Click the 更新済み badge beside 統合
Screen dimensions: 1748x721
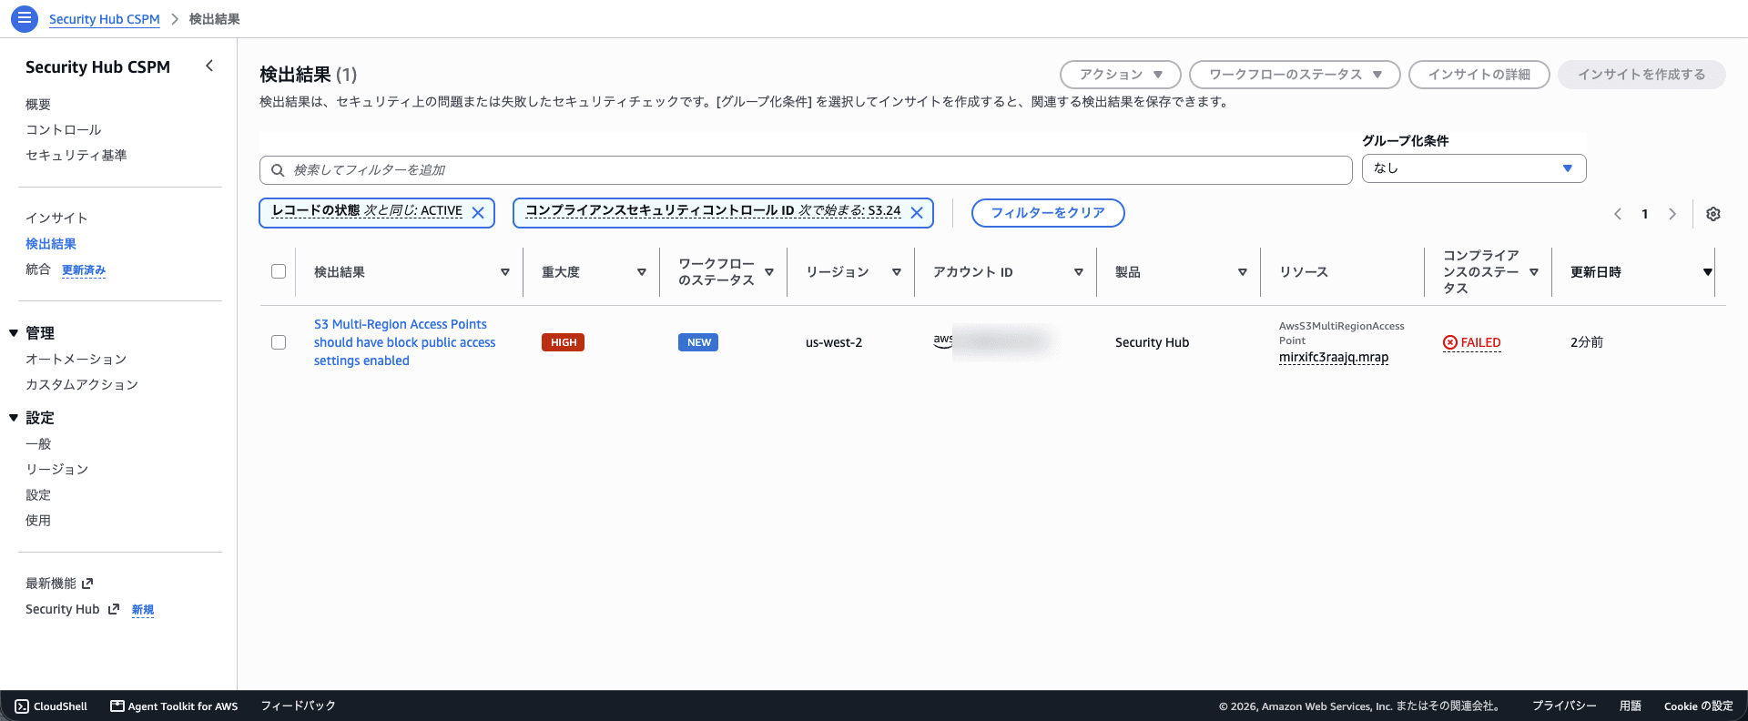coord(84,270)
